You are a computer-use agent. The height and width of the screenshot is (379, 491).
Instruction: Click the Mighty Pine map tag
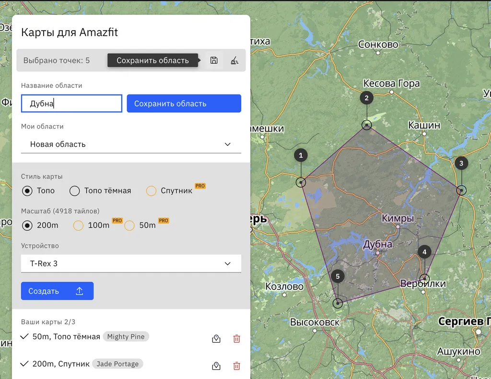coord(126,336)
